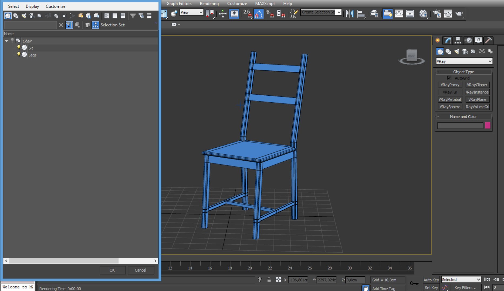This screenshot has height=291, width=504.
Task: Toggle the Percent Snap button
Action: pyautogui.click(x=270, y=13)
